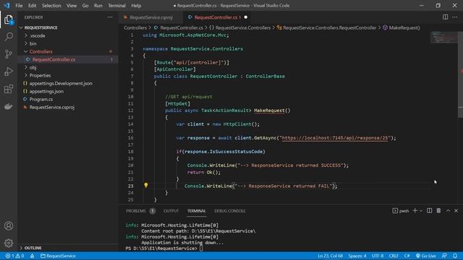Click the feedback icon in status bar
Image resolution: width=463 pixels, height=260 pixels.
(444, 256)
